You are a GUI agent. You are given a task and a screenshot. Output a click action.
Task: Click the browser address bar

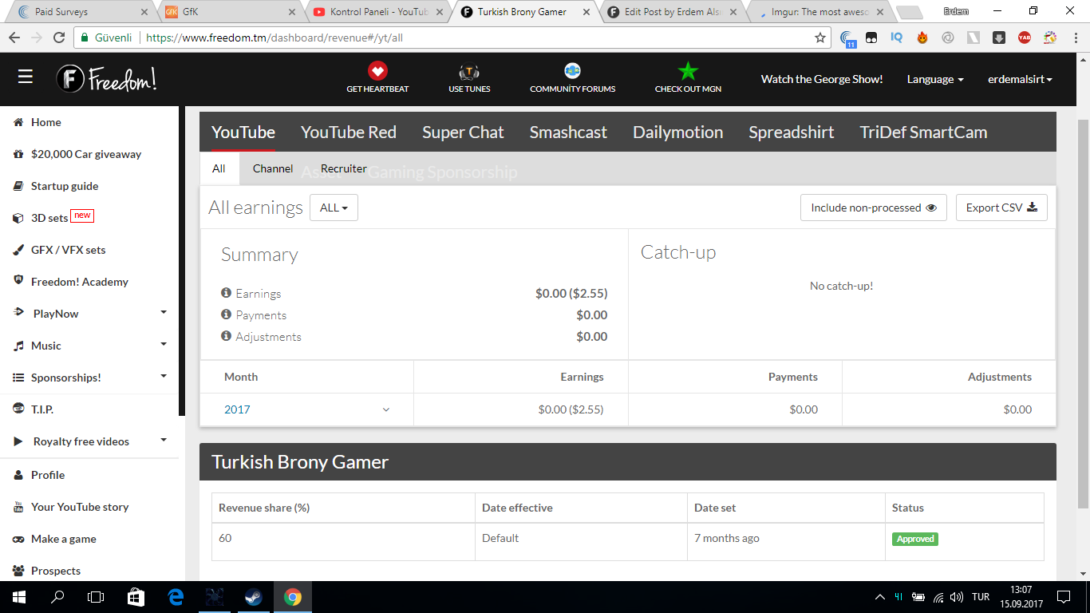click(x=479, y=38)
